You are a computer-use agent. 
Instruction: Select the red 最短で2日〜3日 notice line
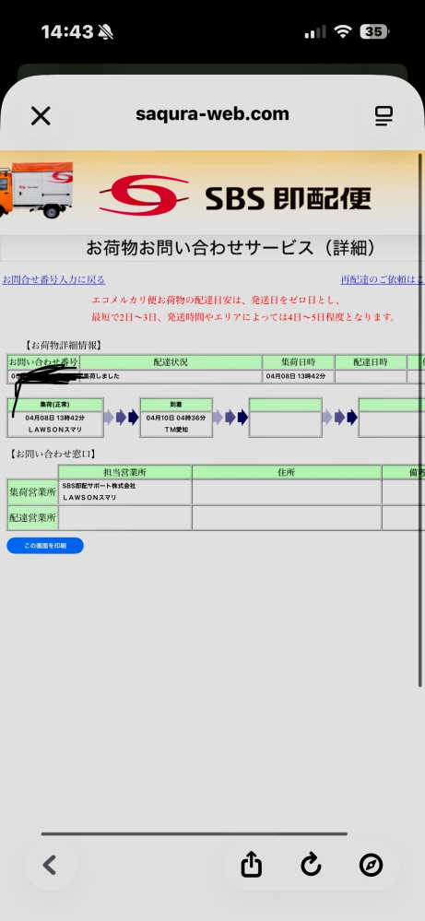pos(243,317)
